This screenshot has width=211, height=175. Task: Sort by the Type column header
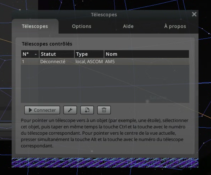[x=89, y=54]
